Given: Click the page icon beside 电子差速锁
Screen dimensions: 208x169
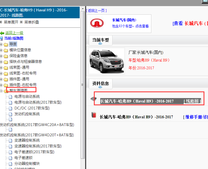Looking at the screenshot, I should tap(11, 158).
